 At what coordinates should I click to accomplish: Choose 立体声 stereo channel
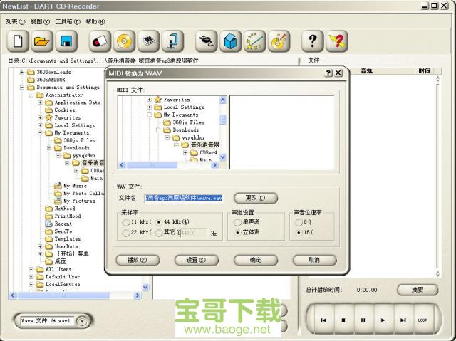coord(237,232)
